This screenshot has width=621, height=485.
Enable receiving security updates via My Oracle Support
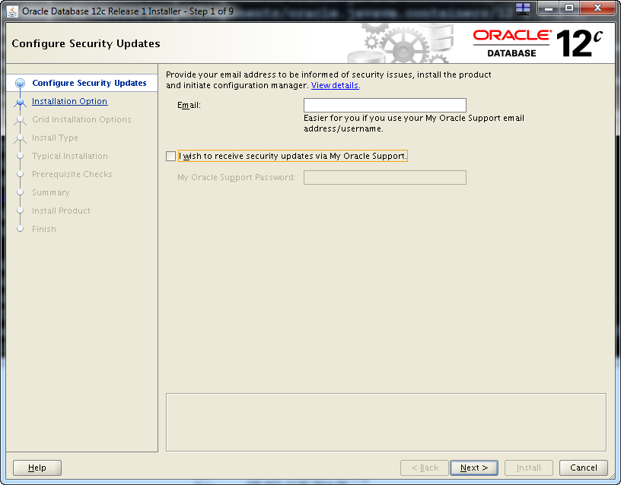[x=170, y=157]
